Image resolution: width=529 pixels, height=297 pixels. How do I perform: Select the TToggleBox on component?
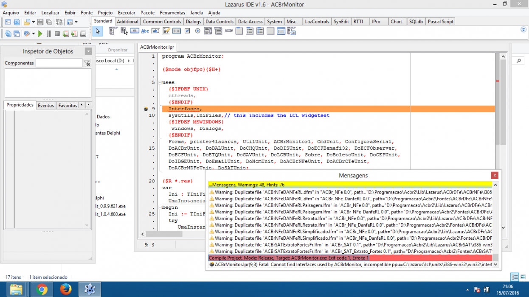pos(177,31)
